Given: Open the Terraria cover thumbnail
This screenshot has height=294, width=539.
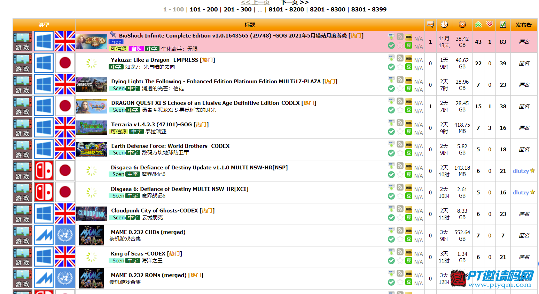Looking at the screenshot, I should pos(92,128).
